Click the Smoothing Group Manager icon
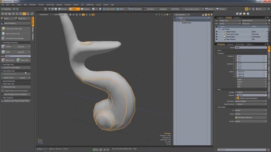The image size is (271, 152). (3, 38)
